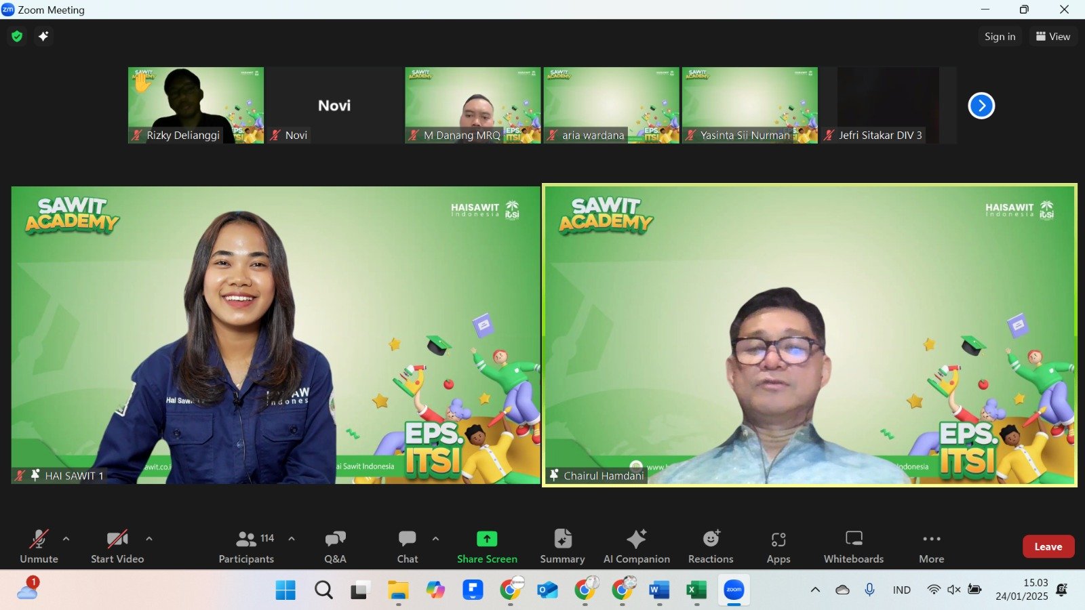Open meeting Summary
1085x610 pixels.
[562, 546]
